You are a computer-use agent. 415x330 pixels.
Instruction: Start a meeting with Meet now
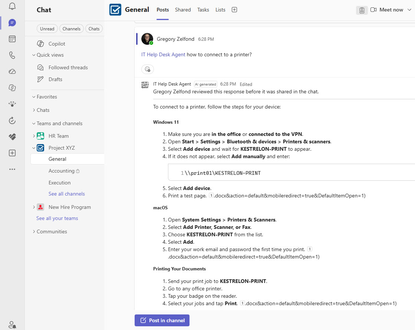click(387, 10)
